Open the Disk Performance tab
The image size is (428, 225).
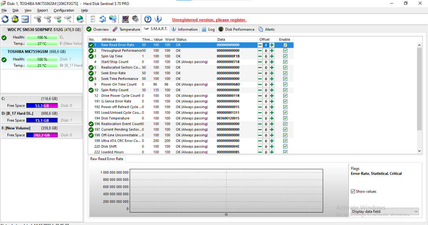pyautogui.click(x=236, y=29)
